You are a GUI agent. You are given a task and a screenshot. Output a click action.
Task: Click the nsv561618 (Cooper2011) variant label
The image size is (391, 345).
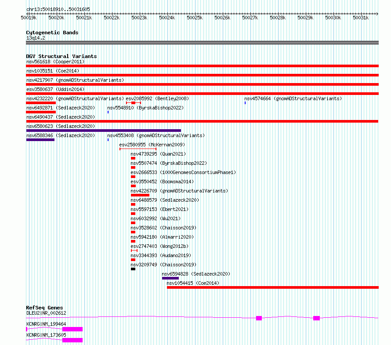(x=55, y=62)
